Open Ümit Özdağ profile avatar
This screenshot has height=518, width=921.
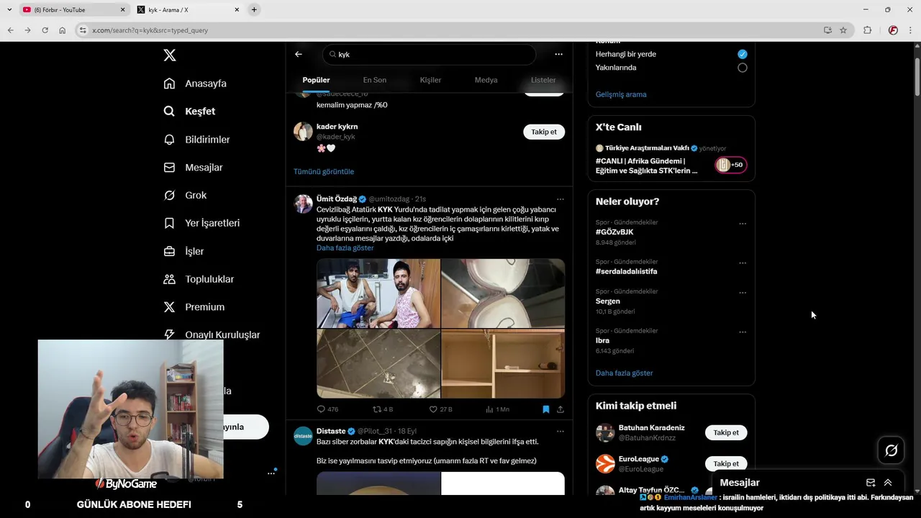[x=303, y=204]
